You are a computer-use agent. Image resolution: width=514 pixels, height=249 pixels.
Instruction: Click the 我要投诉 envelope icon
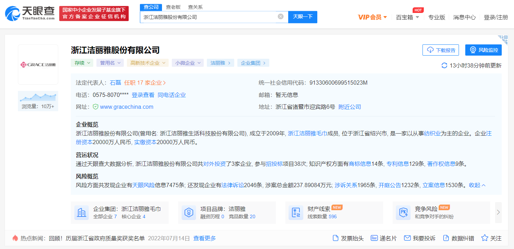407,238
